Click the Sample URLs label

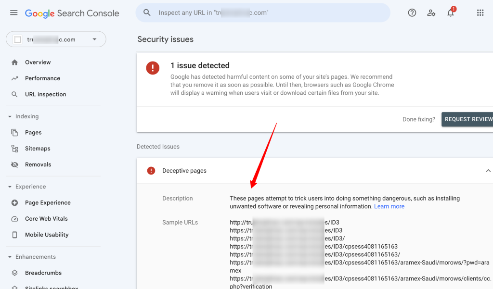tap(180, 223)
